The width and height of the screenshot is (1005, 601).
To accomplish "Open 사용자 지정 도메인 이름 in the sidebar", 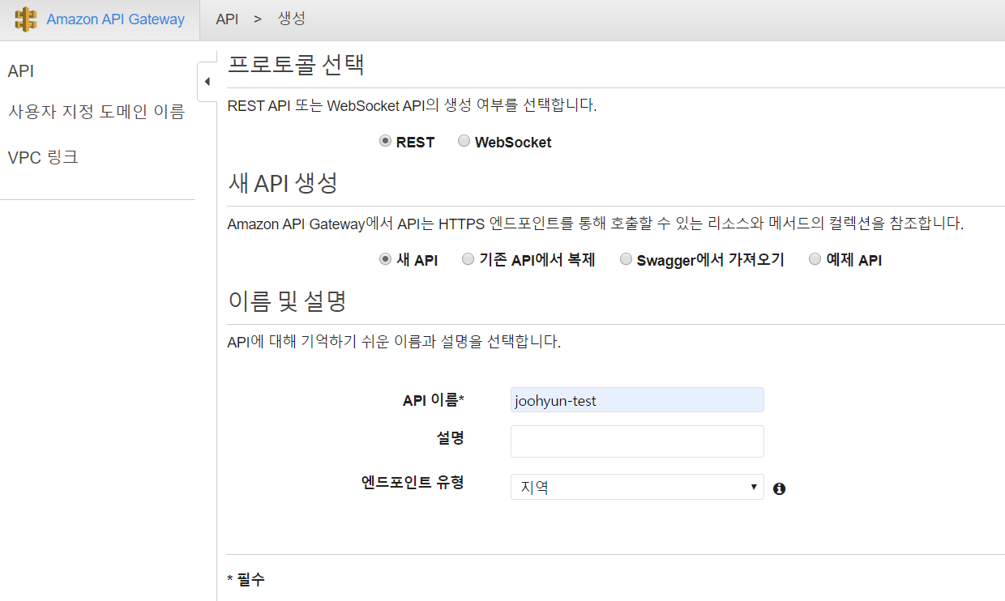I will coord(96,112).
